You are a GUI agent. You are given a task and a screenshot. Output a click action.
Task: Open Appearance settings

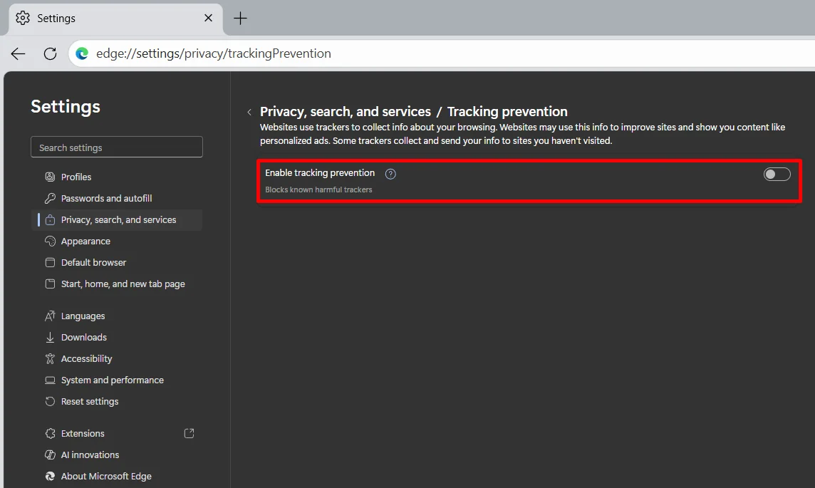point(85,241)
